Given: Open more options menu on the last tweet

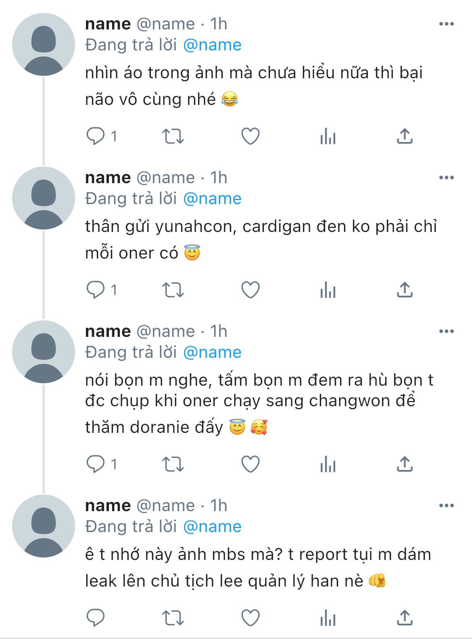Looking at the screenshot, I should click(x=446, y=506).
